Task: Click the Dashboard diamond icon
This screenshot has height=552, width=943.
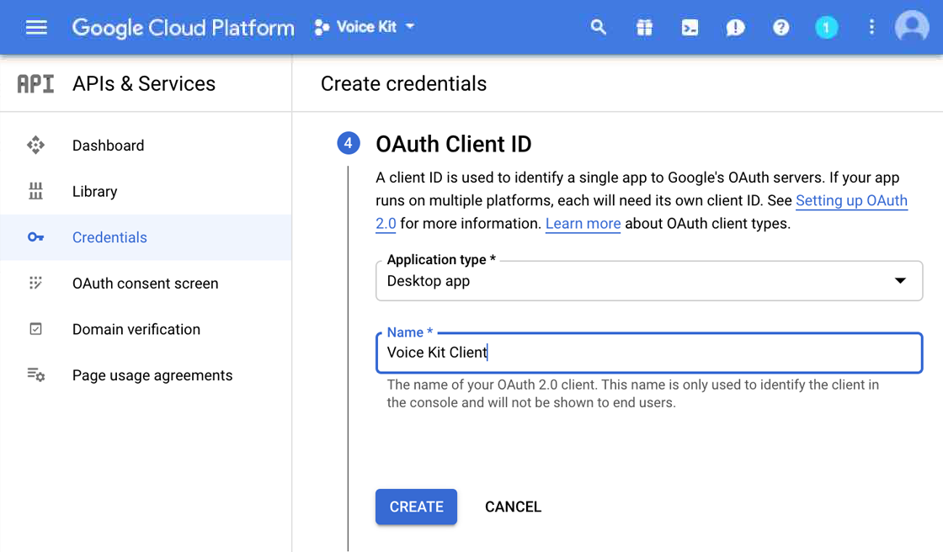Action: (35, 145)
